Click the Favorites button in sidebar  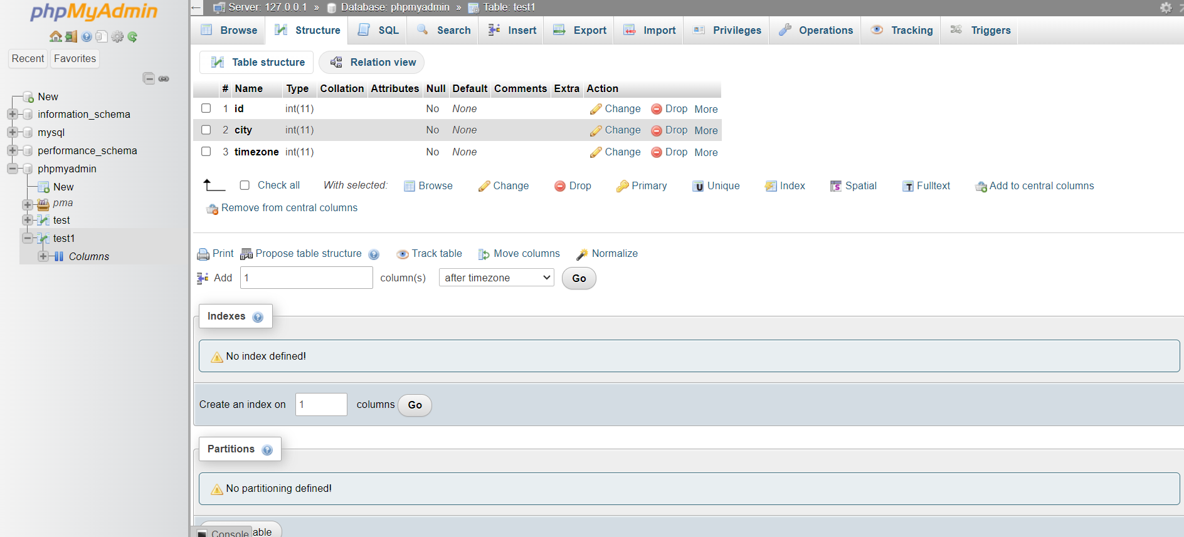pos(75,58)
